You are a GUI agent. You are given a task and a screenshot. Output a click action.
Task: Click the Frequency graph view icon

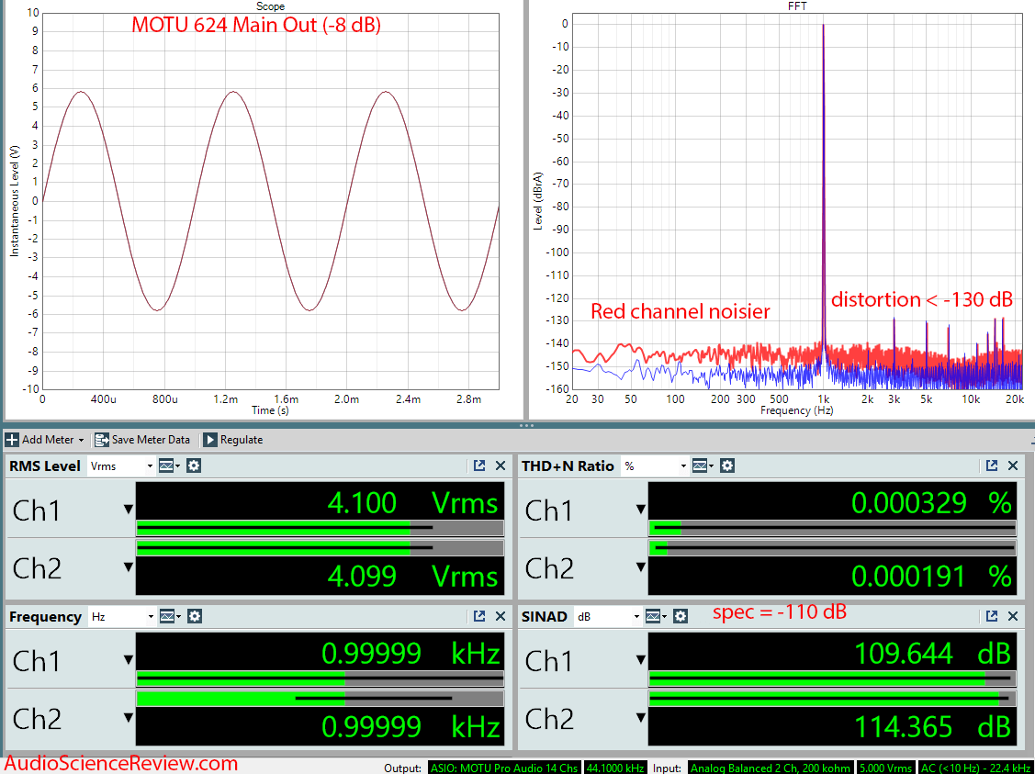coord(169,616)
